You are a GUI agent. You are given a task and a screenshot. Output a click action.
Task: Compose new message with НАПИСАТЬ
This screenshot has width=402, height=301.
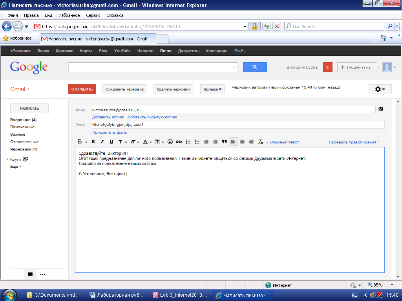tap(29, 109)
